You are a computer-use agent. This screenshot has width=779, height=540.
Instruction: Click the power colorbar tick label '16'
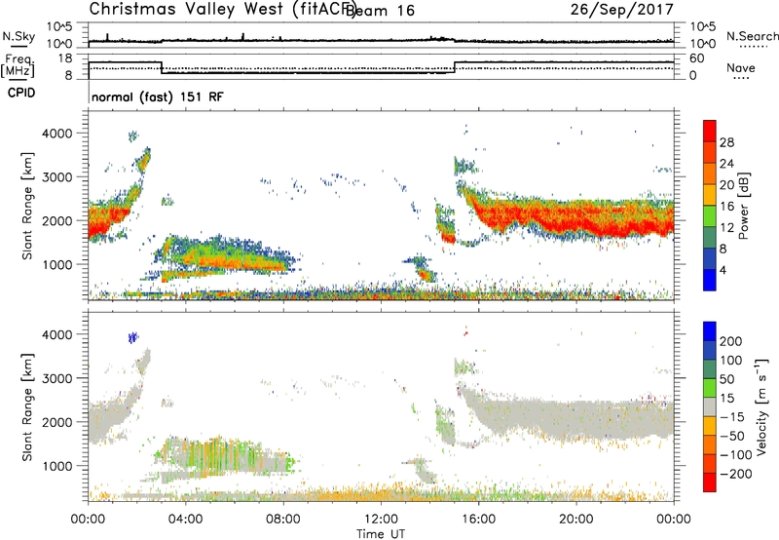(x=726, y=207)
